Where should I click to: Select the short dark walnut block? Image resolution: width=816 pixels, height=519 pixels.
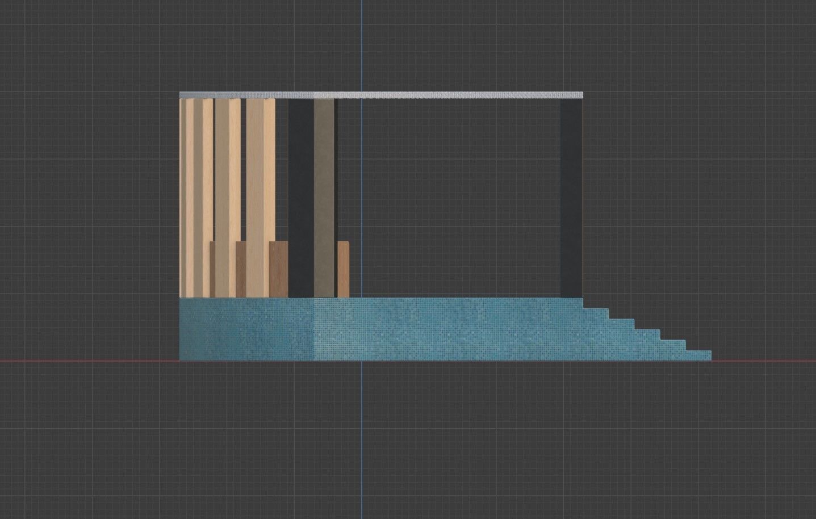tap(279, 269)
